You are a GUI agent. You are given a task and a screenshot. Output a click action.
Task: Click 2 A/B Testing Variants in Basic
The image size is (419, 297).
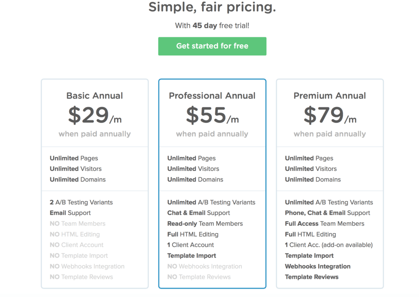[x=81, y=202]
